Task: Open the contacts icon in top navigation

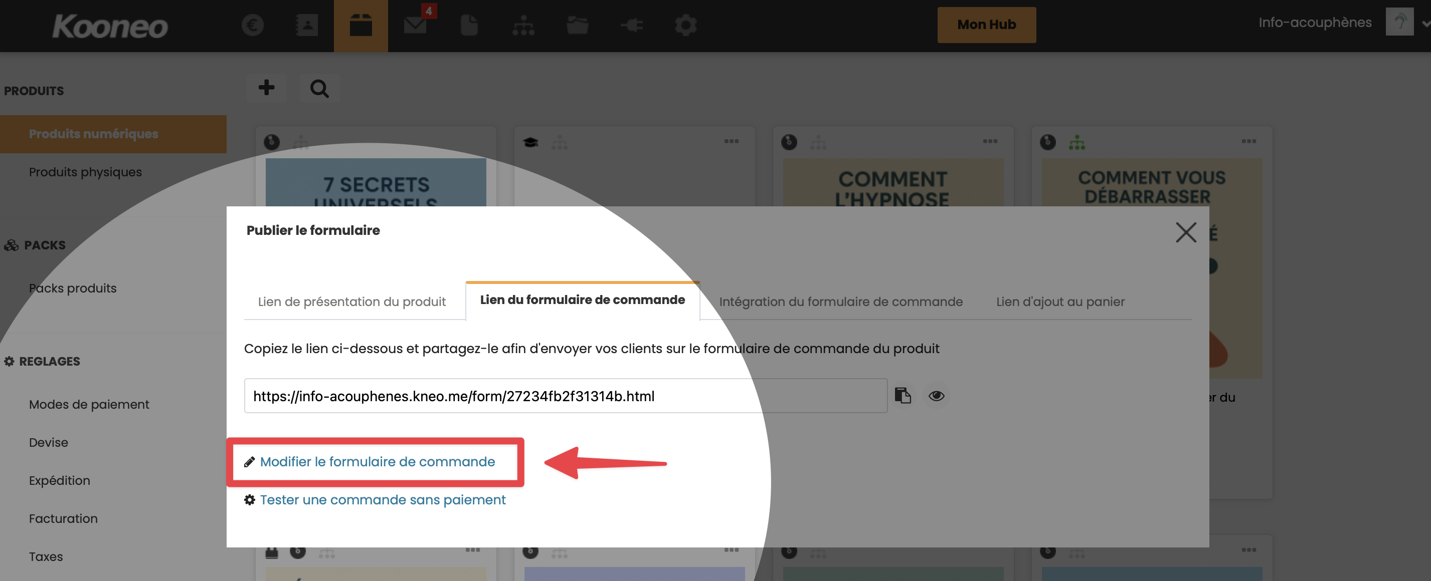Action: point(307,25)
